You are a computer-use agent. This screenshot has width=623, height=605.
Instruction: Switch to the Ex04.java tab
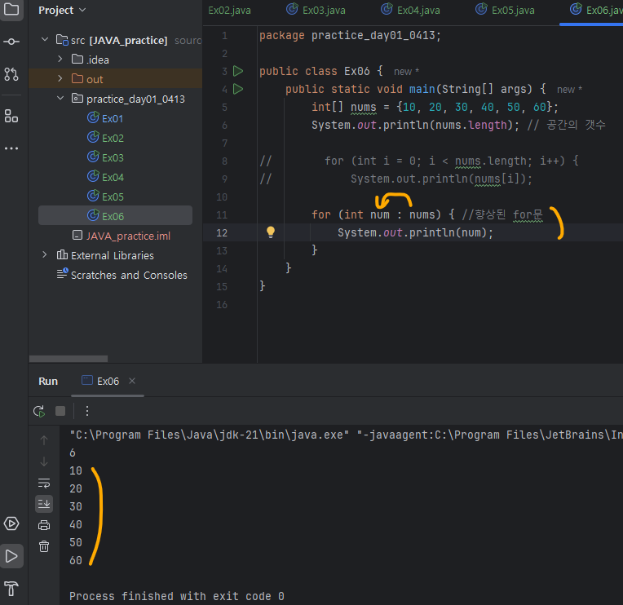410,11
